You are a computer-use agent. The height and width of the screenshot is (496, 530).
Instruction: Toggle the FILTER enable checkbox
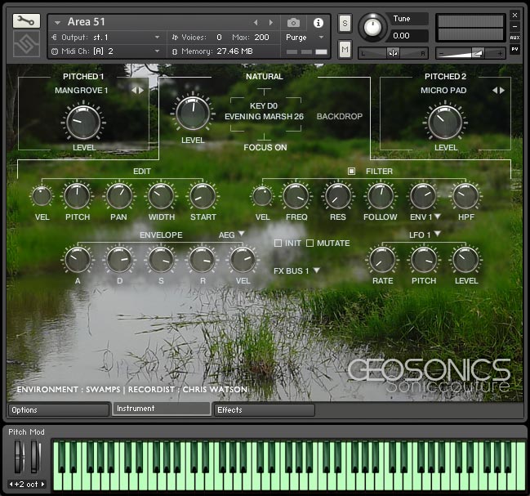tap(352, 171)
